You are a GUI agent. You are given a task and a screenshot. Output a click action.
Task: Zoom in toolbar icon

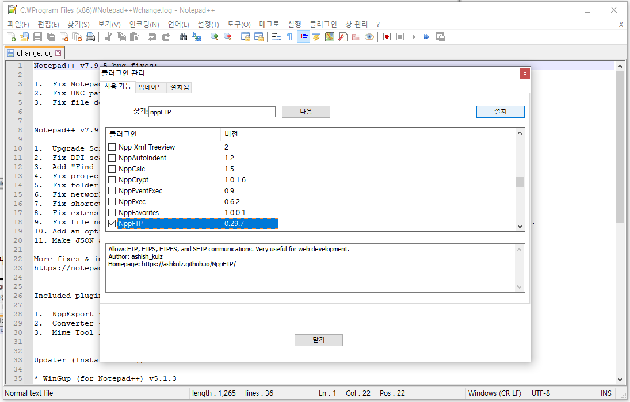(214, 37)
